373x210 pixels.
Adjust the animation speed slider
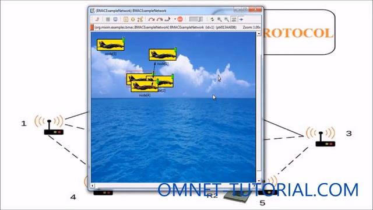pos(196,19)
